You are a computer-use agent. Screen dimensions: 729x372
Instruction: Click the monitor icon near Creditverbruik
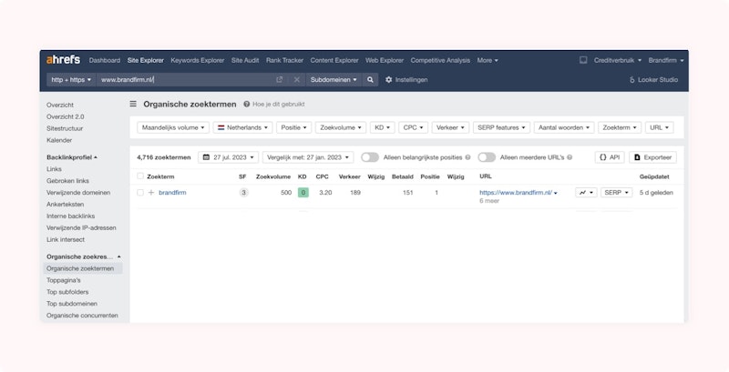583,60
